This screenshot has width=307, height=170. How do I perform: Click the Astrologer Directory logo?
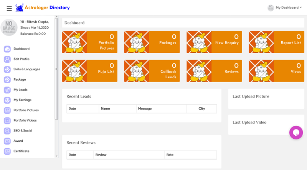point(43,8)
